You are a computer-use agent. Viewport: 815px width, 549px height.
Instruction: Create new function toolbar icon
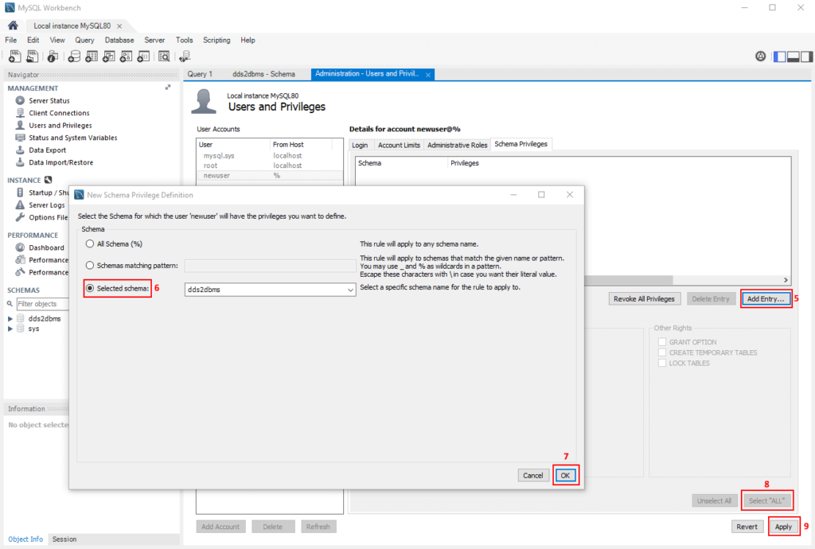tap(143, 56)
